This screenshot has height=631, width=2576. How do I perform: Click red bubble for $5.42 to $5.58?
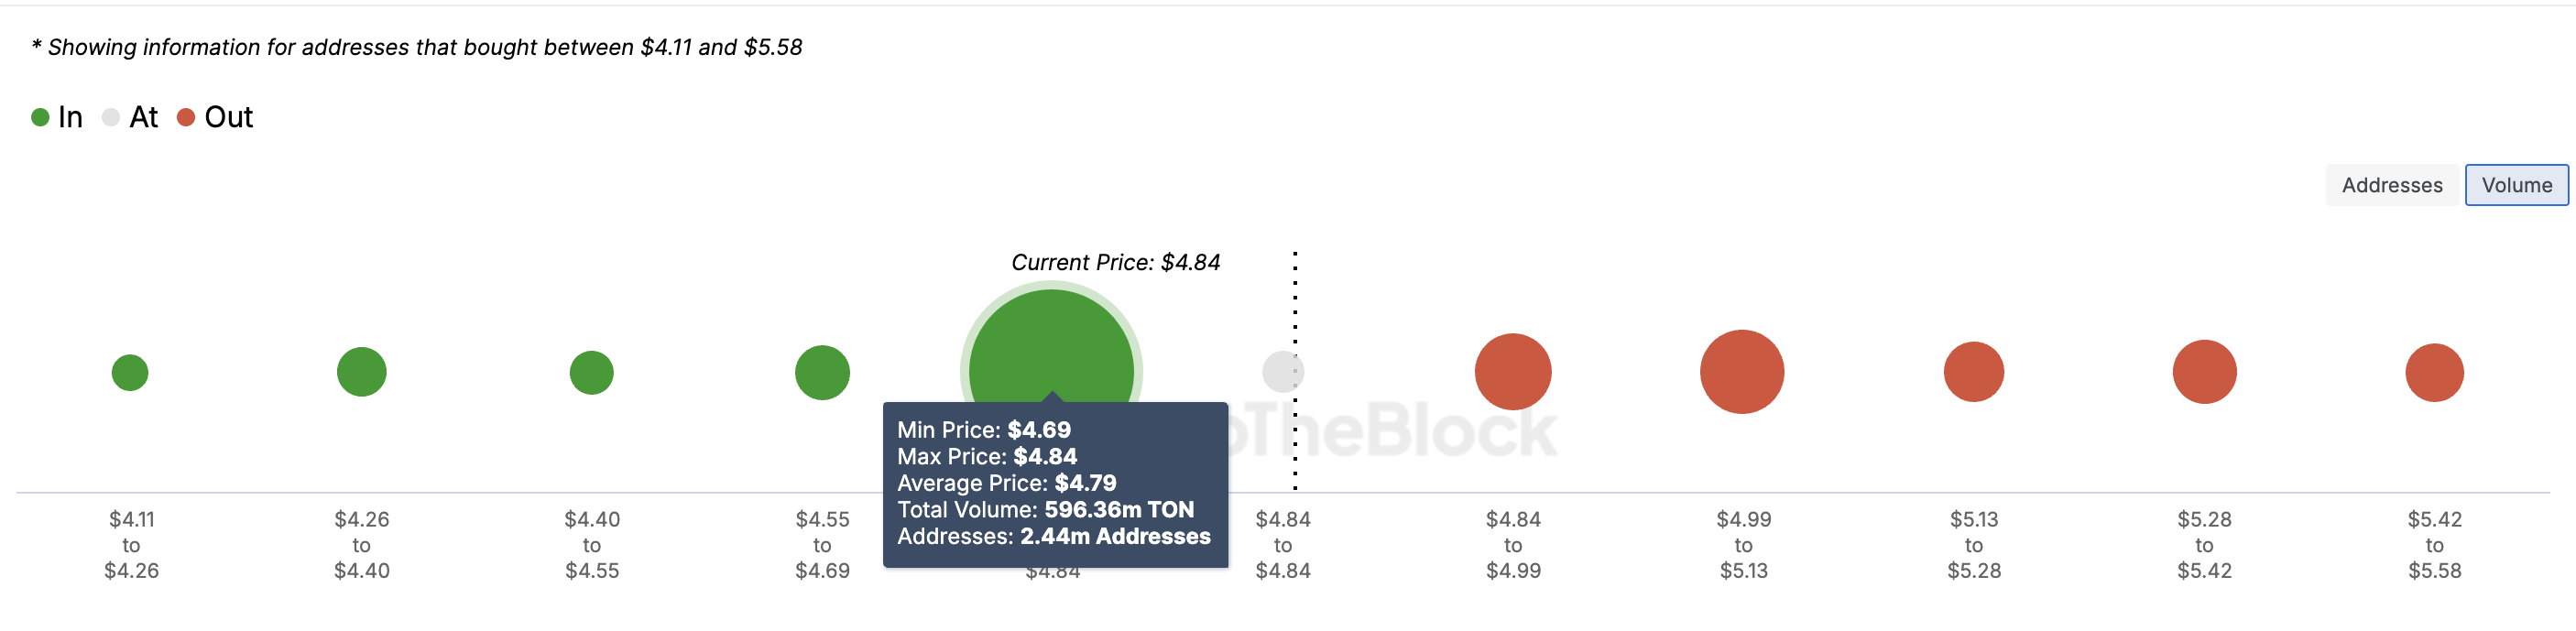pos(2435,373)
